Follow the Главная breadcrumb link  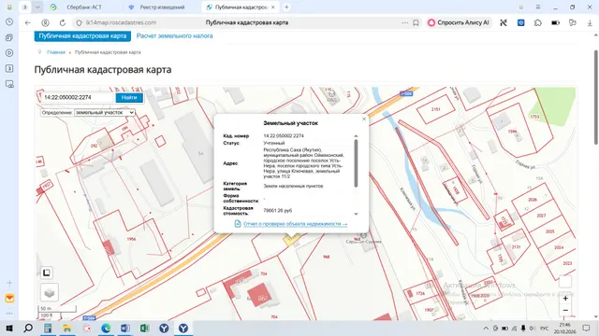[56, 52]
